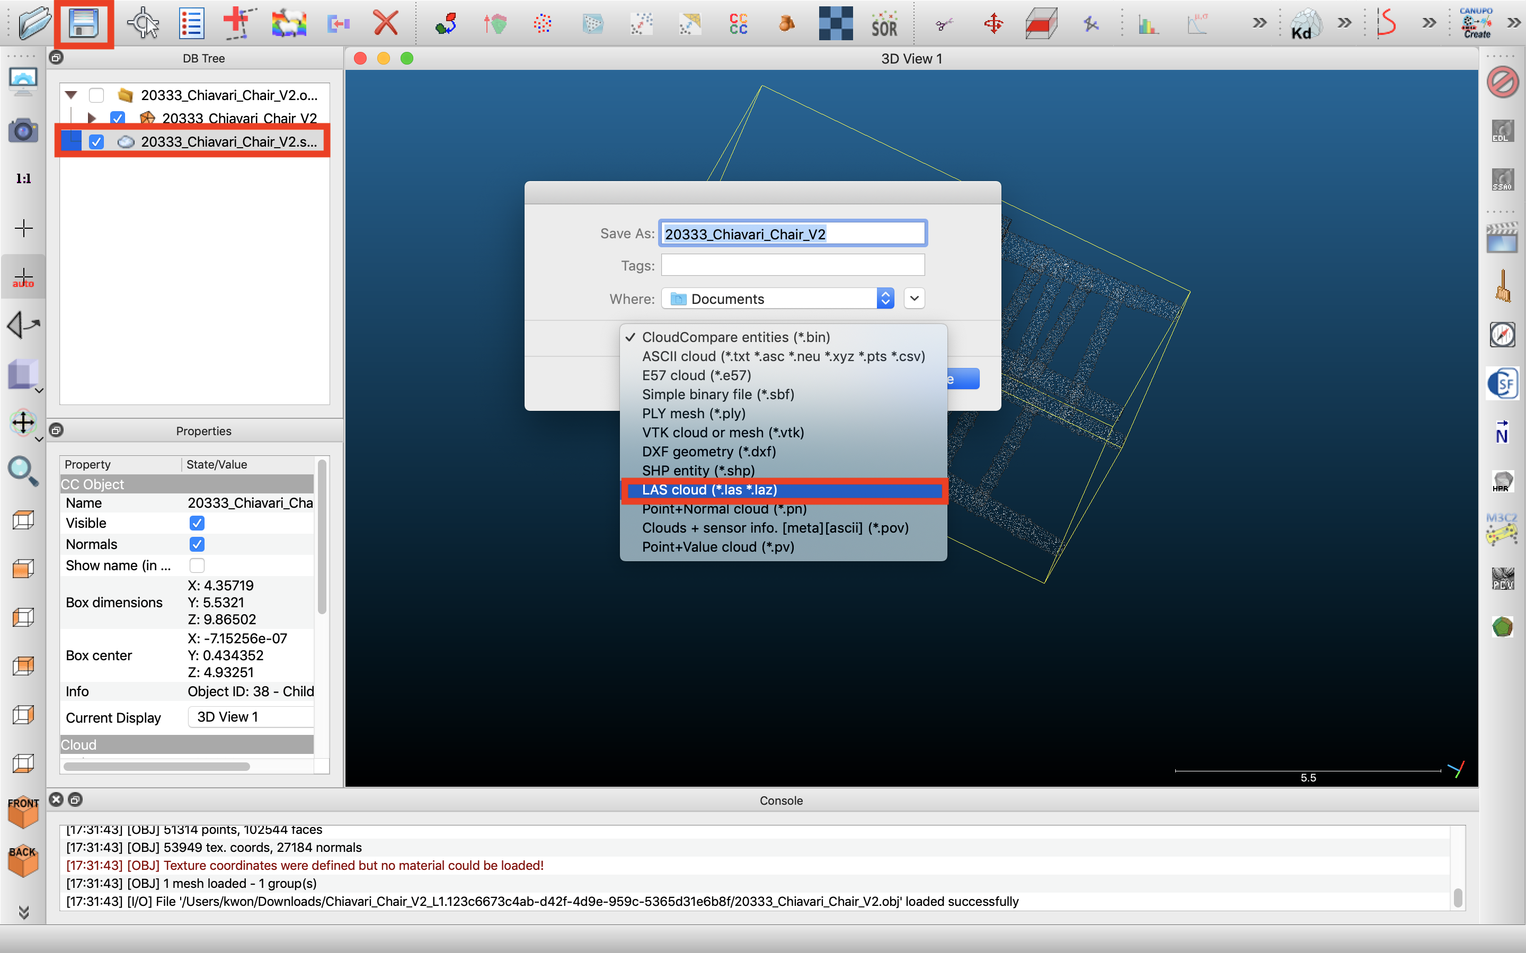
Task: Choose LAS cloud (*.las *.laz) format
Action: point(709,490)
